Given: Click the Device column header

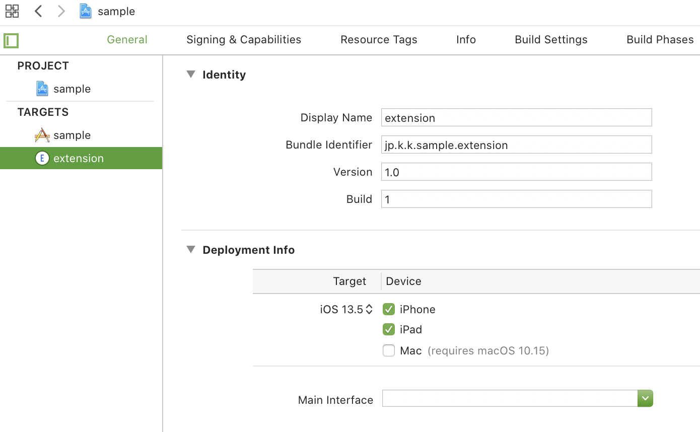Looking at the screenshot, I should pos(403,281).
